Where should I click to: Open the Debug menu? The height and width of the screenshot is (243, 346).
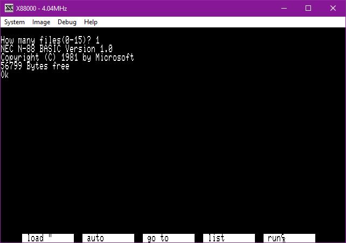click(x=67, y=22)
